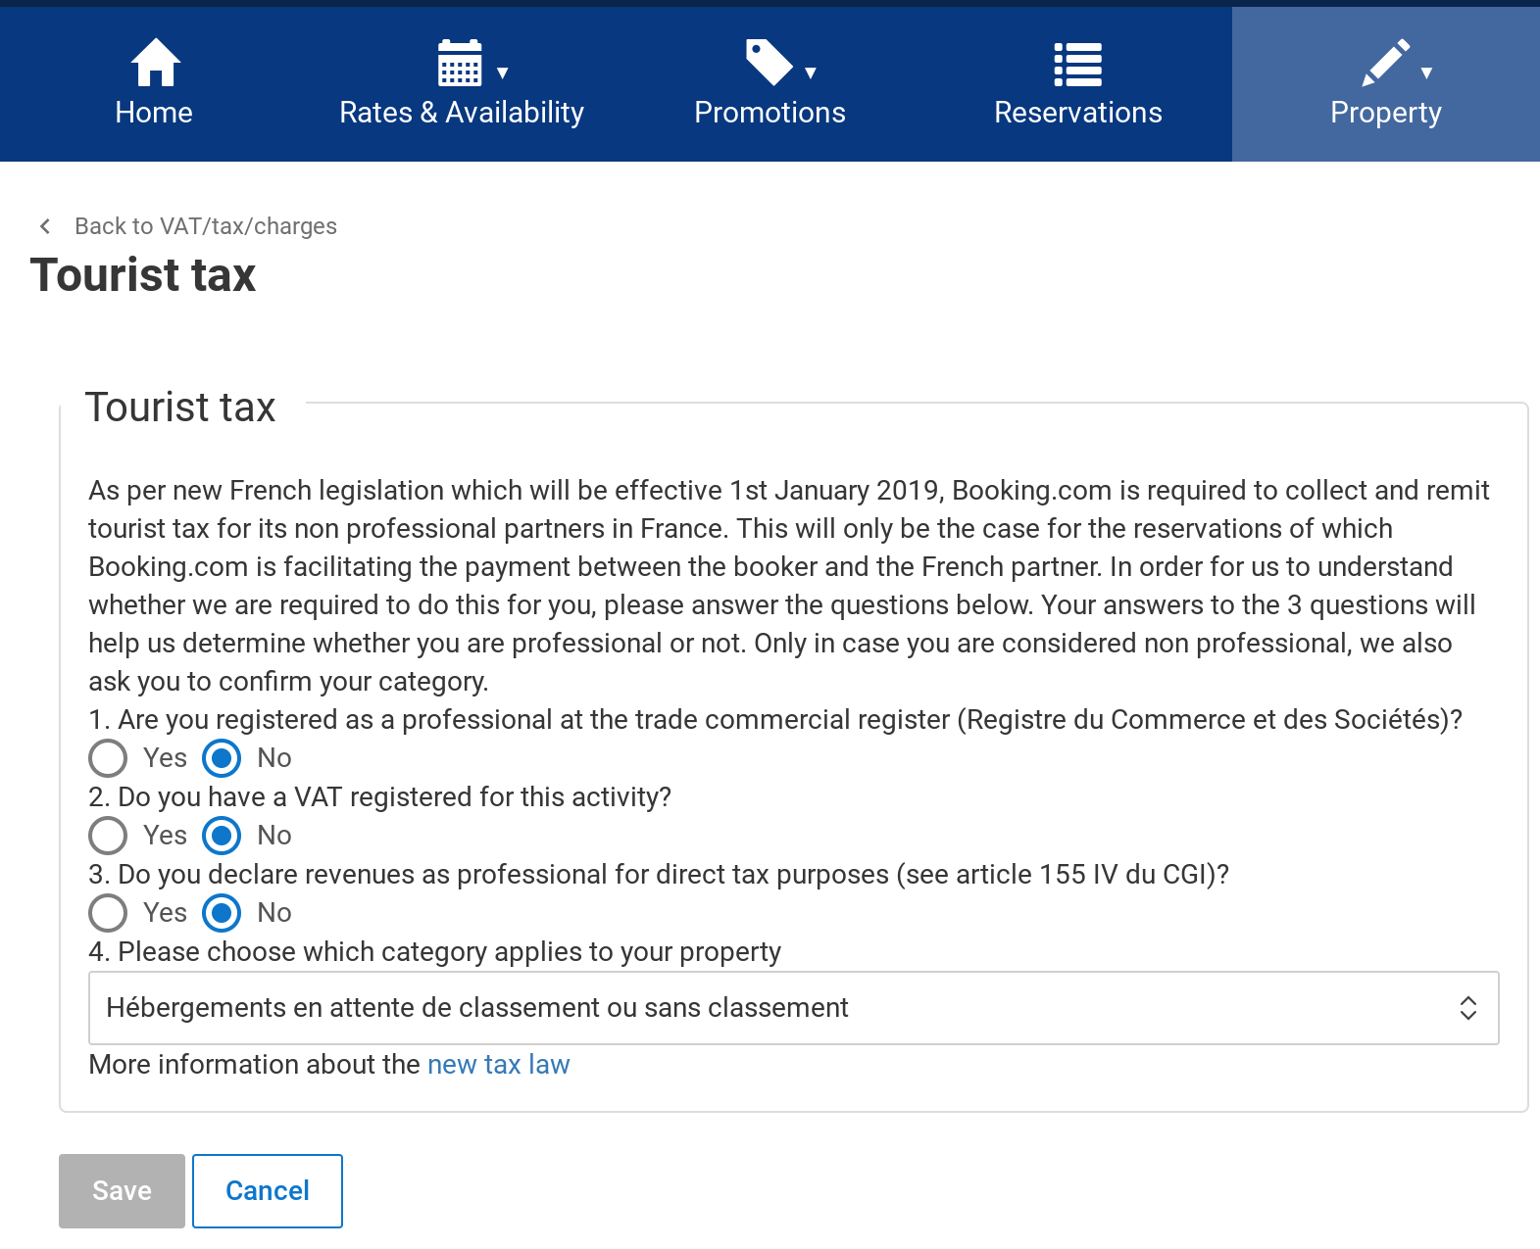Click question 4 text about property category

pos(435,952)
